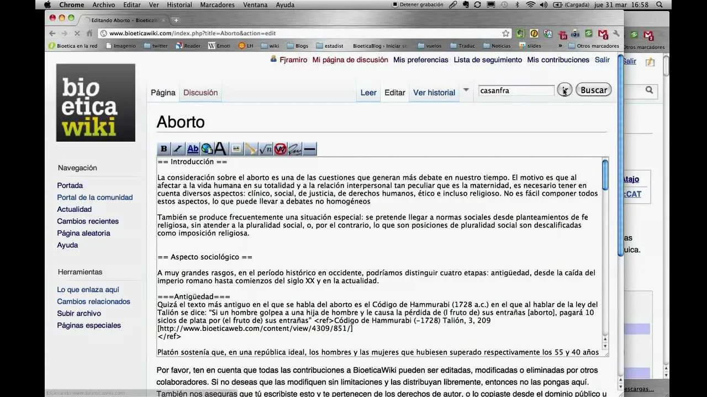Viewport: 707px width, 397px height.
Task: Open the Fjramiro user page link
Action: [293, 60]
